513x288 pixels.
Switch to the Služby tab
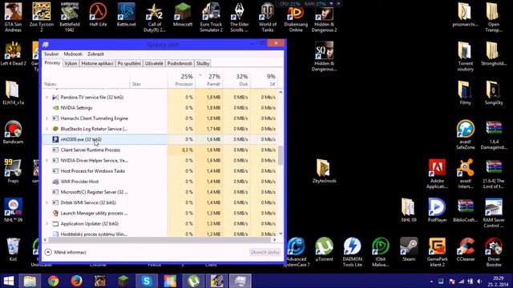pyautogui.click(x=203, y=63)
